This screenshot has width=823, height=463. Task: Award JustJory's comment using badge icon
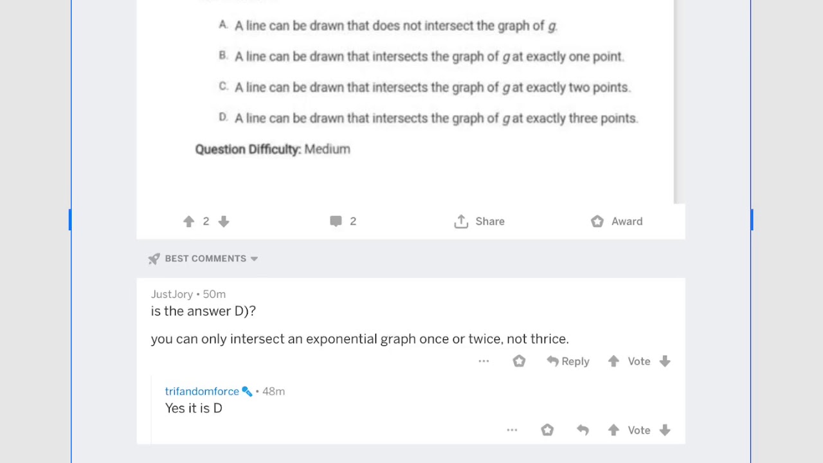519,361
